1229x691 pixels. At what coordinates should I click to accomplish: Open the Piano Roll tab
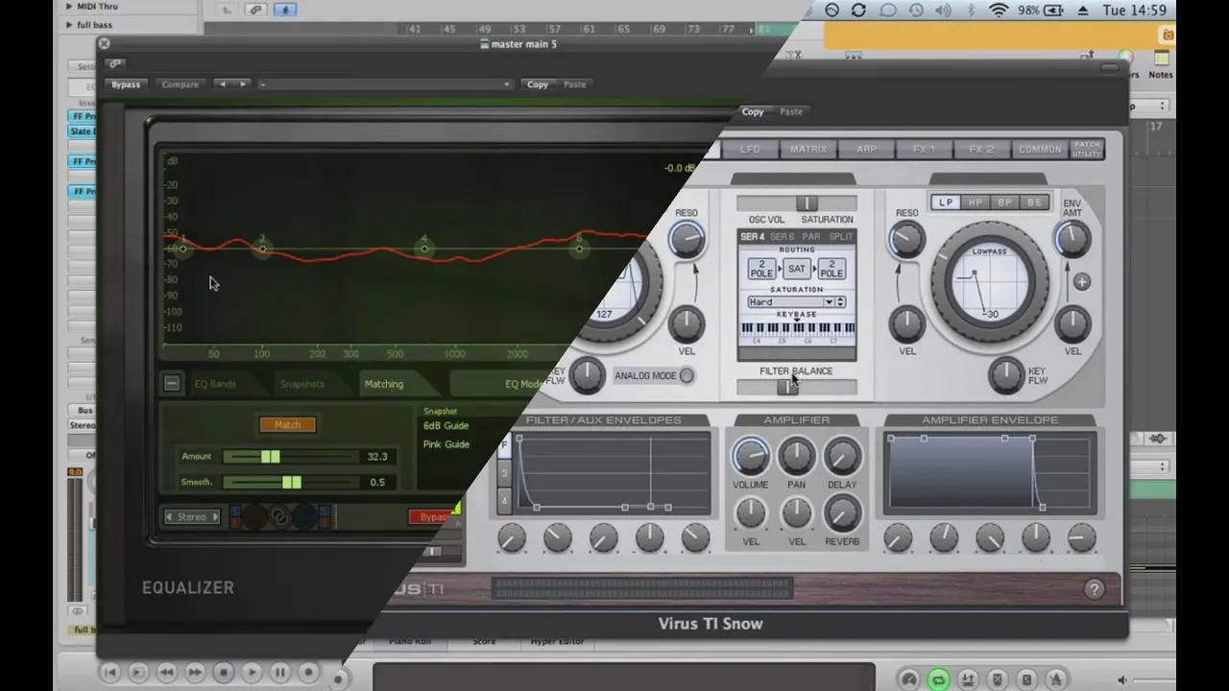point(409,641)
